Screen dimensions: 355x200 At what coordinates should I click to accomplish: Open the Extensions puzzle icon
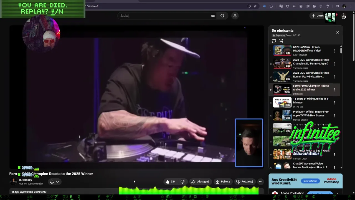(x=271, y=6)
